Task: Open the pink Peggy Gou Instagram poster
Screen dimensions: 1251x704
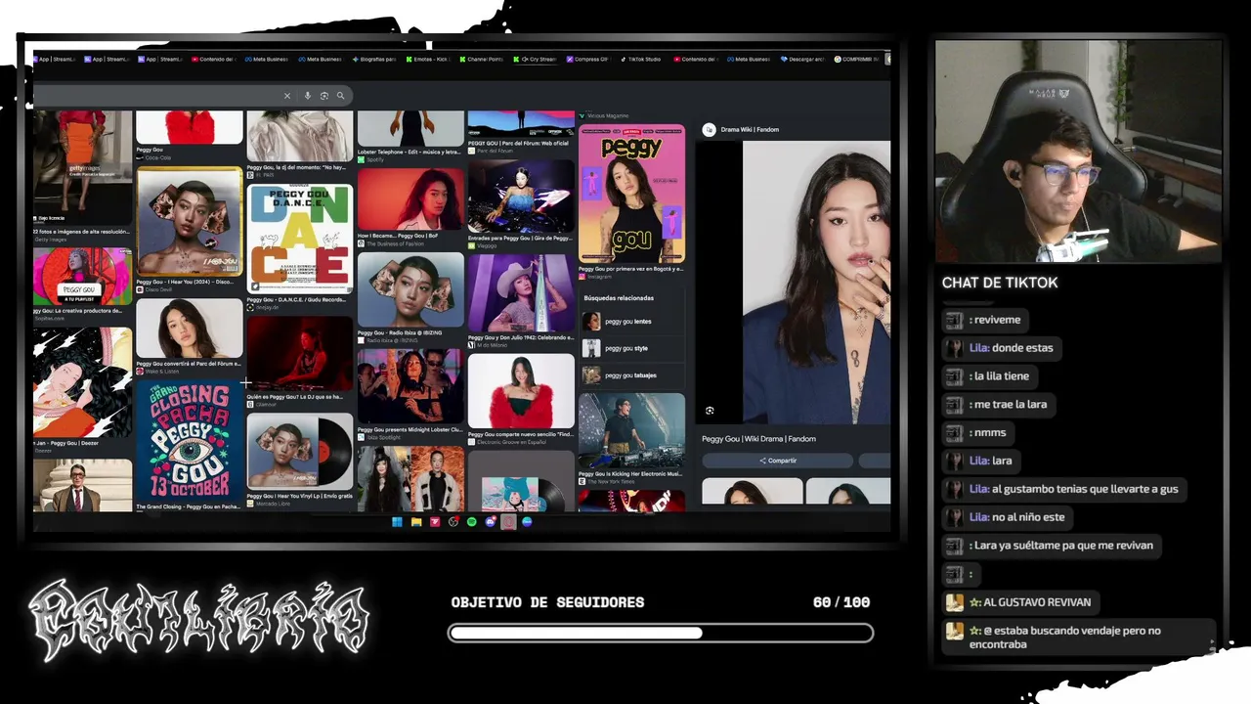Action: (631, 195)
